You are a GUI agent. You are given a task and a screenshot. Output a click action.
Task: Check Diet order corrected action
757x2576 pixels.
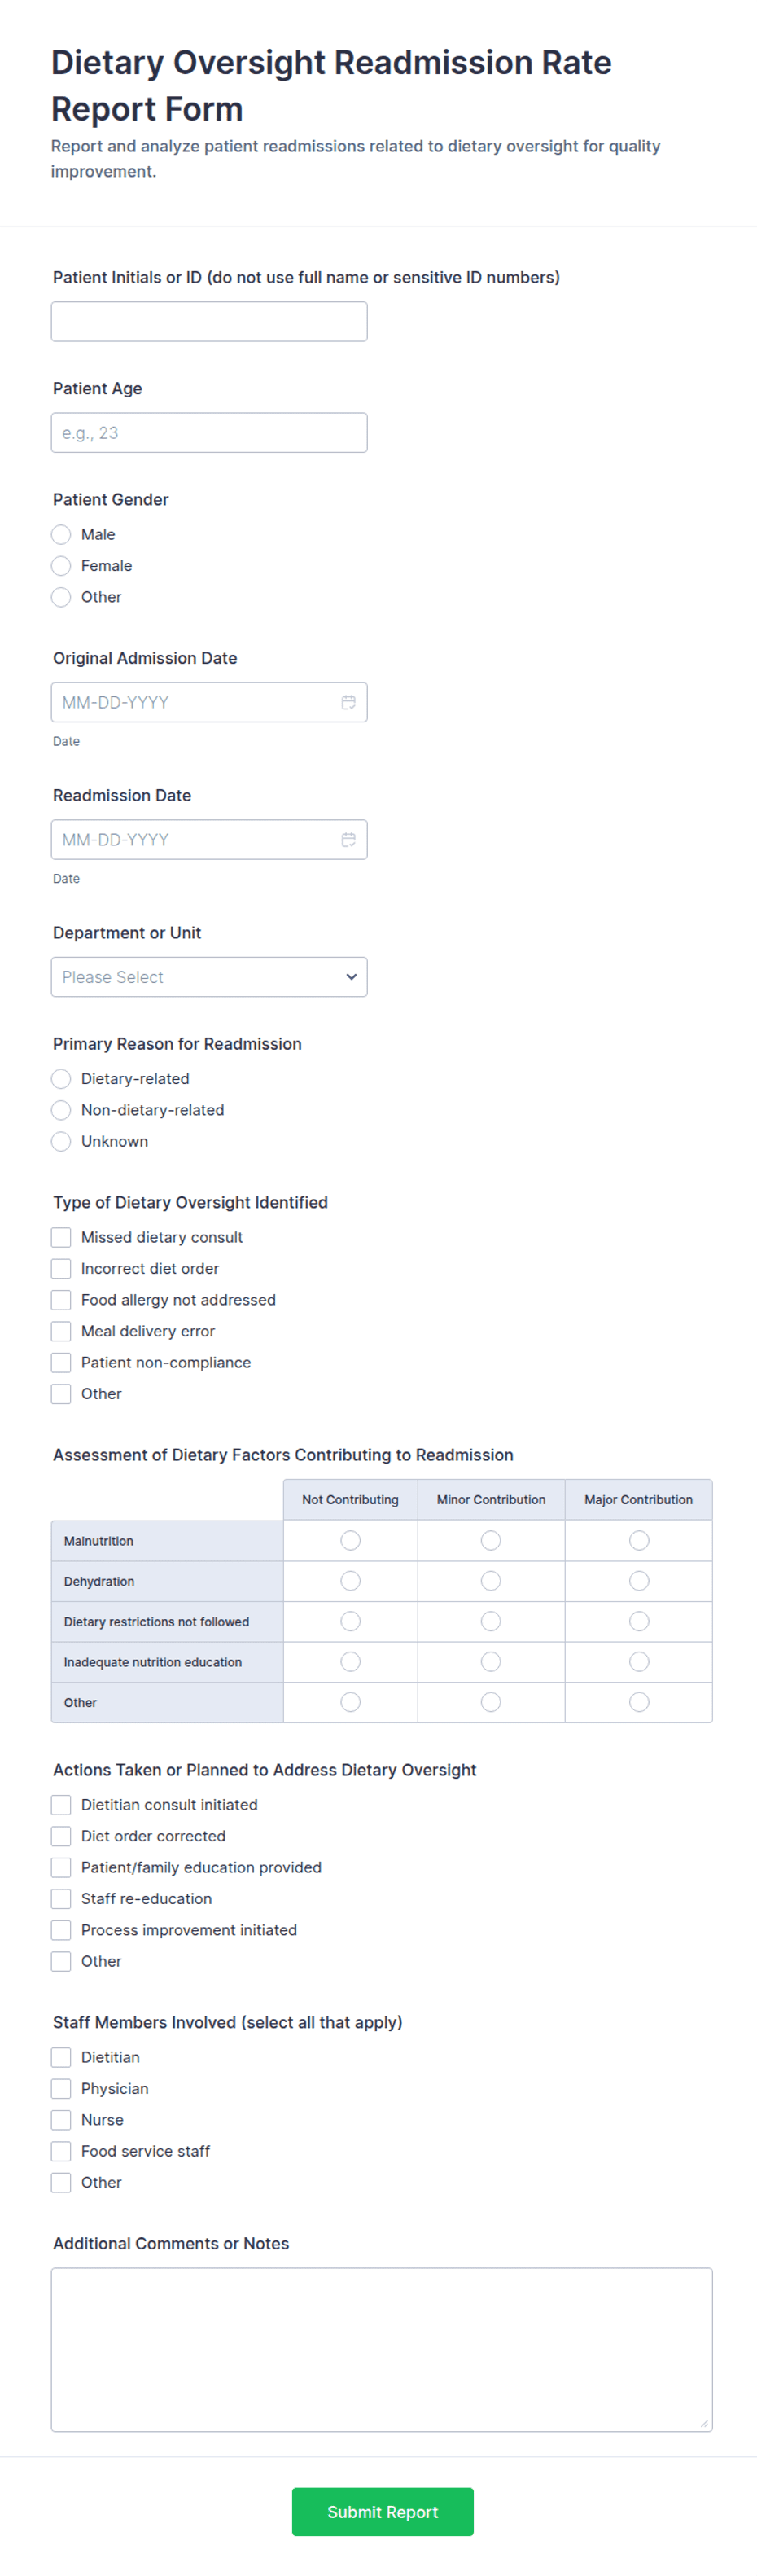tap(61, 1835)
